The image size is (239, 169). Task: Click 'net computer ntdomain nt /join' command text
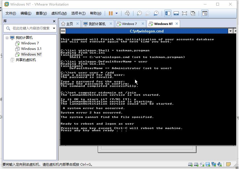(103, 93)
